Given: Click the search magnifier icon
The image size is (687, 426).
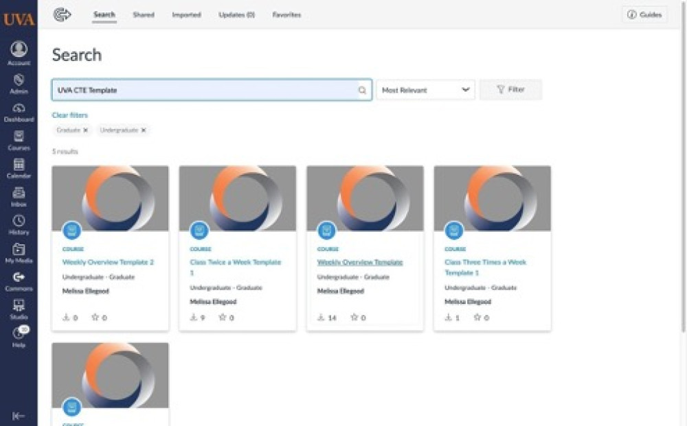Looking at the screenshot, I should pos(362,90).
